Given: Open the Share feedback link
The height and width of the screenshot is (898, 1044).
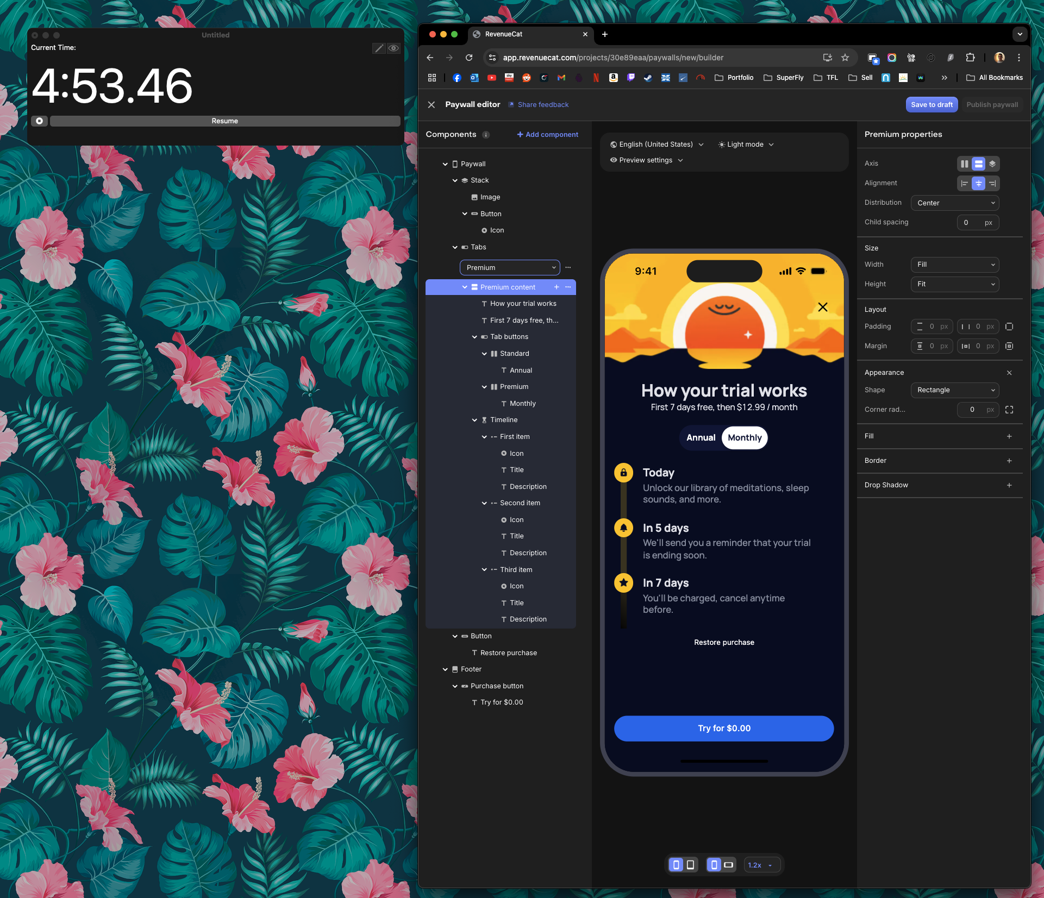Looking at the screenshot, I should [x=542, y=105].
